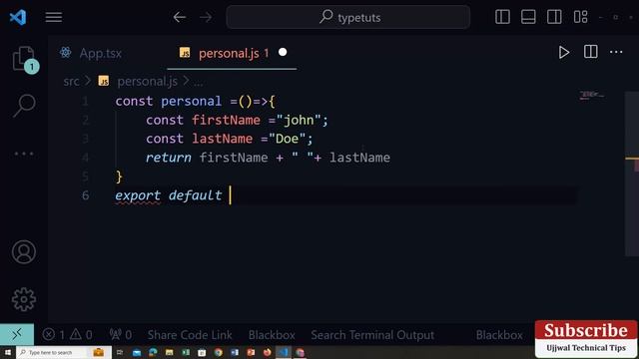Click the default keyword on line 6
639x359 pixels.
195,195
